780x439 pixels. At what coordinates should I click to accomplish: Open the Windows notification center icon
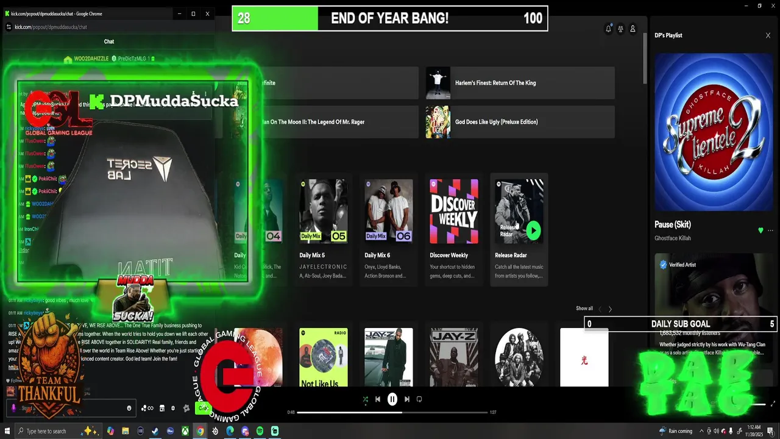pyautogui.click(x=770, y=431)
